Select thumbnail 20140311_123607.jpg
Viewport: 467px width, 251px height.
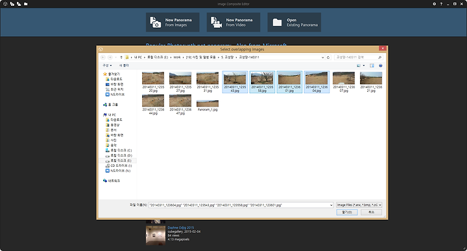coord(344,82)
